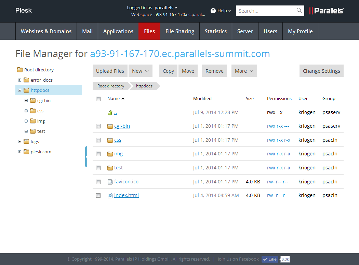
Task: Click the Help question mark icon
Action: 213,11
